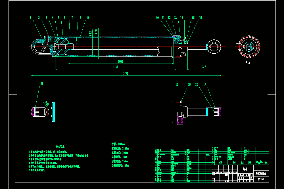The height and width of the screenshot is (189, 284).
Task: Select the left clevis eye in section view
Action: [x=38, y=47]
